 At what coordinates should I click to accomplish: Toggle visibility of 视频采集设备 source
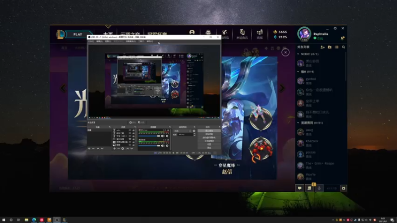(x=130, y=142)
